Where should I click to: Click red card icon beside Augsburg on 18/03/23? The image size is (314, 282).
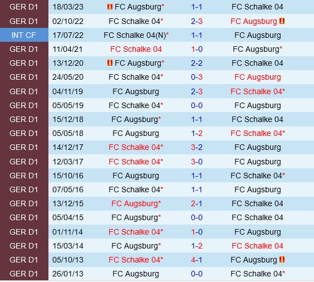click(110, 7)
